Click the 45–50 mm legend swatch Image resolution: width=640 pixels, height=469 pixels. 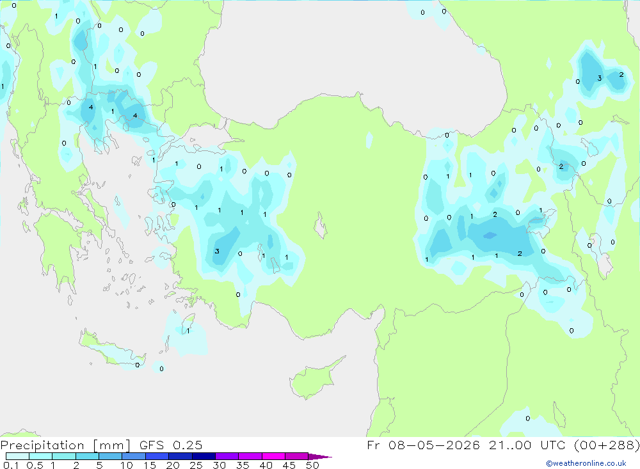tap(297, 456)
